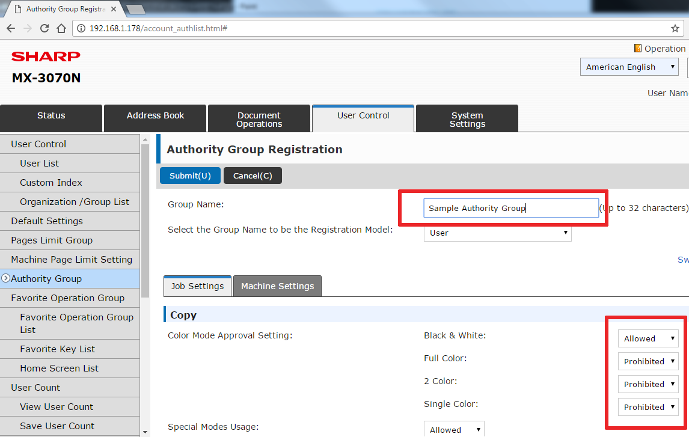Click the Operation help icon
689x437 pixels.
pos(638,48)
